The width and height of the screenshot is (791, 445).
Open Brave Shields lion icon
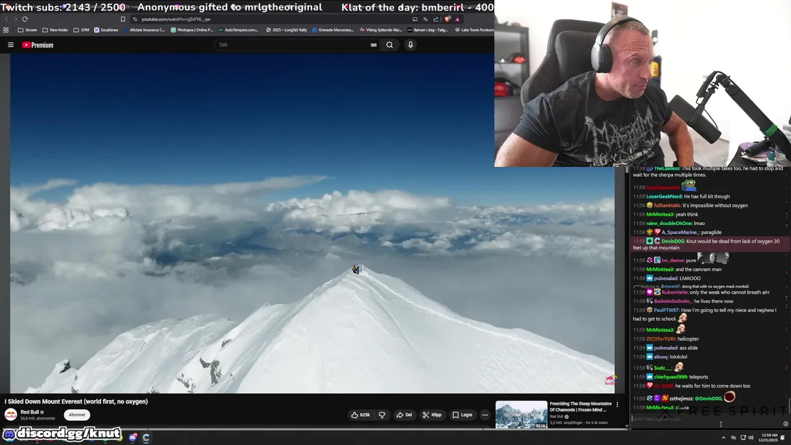(x=448, y=19)
